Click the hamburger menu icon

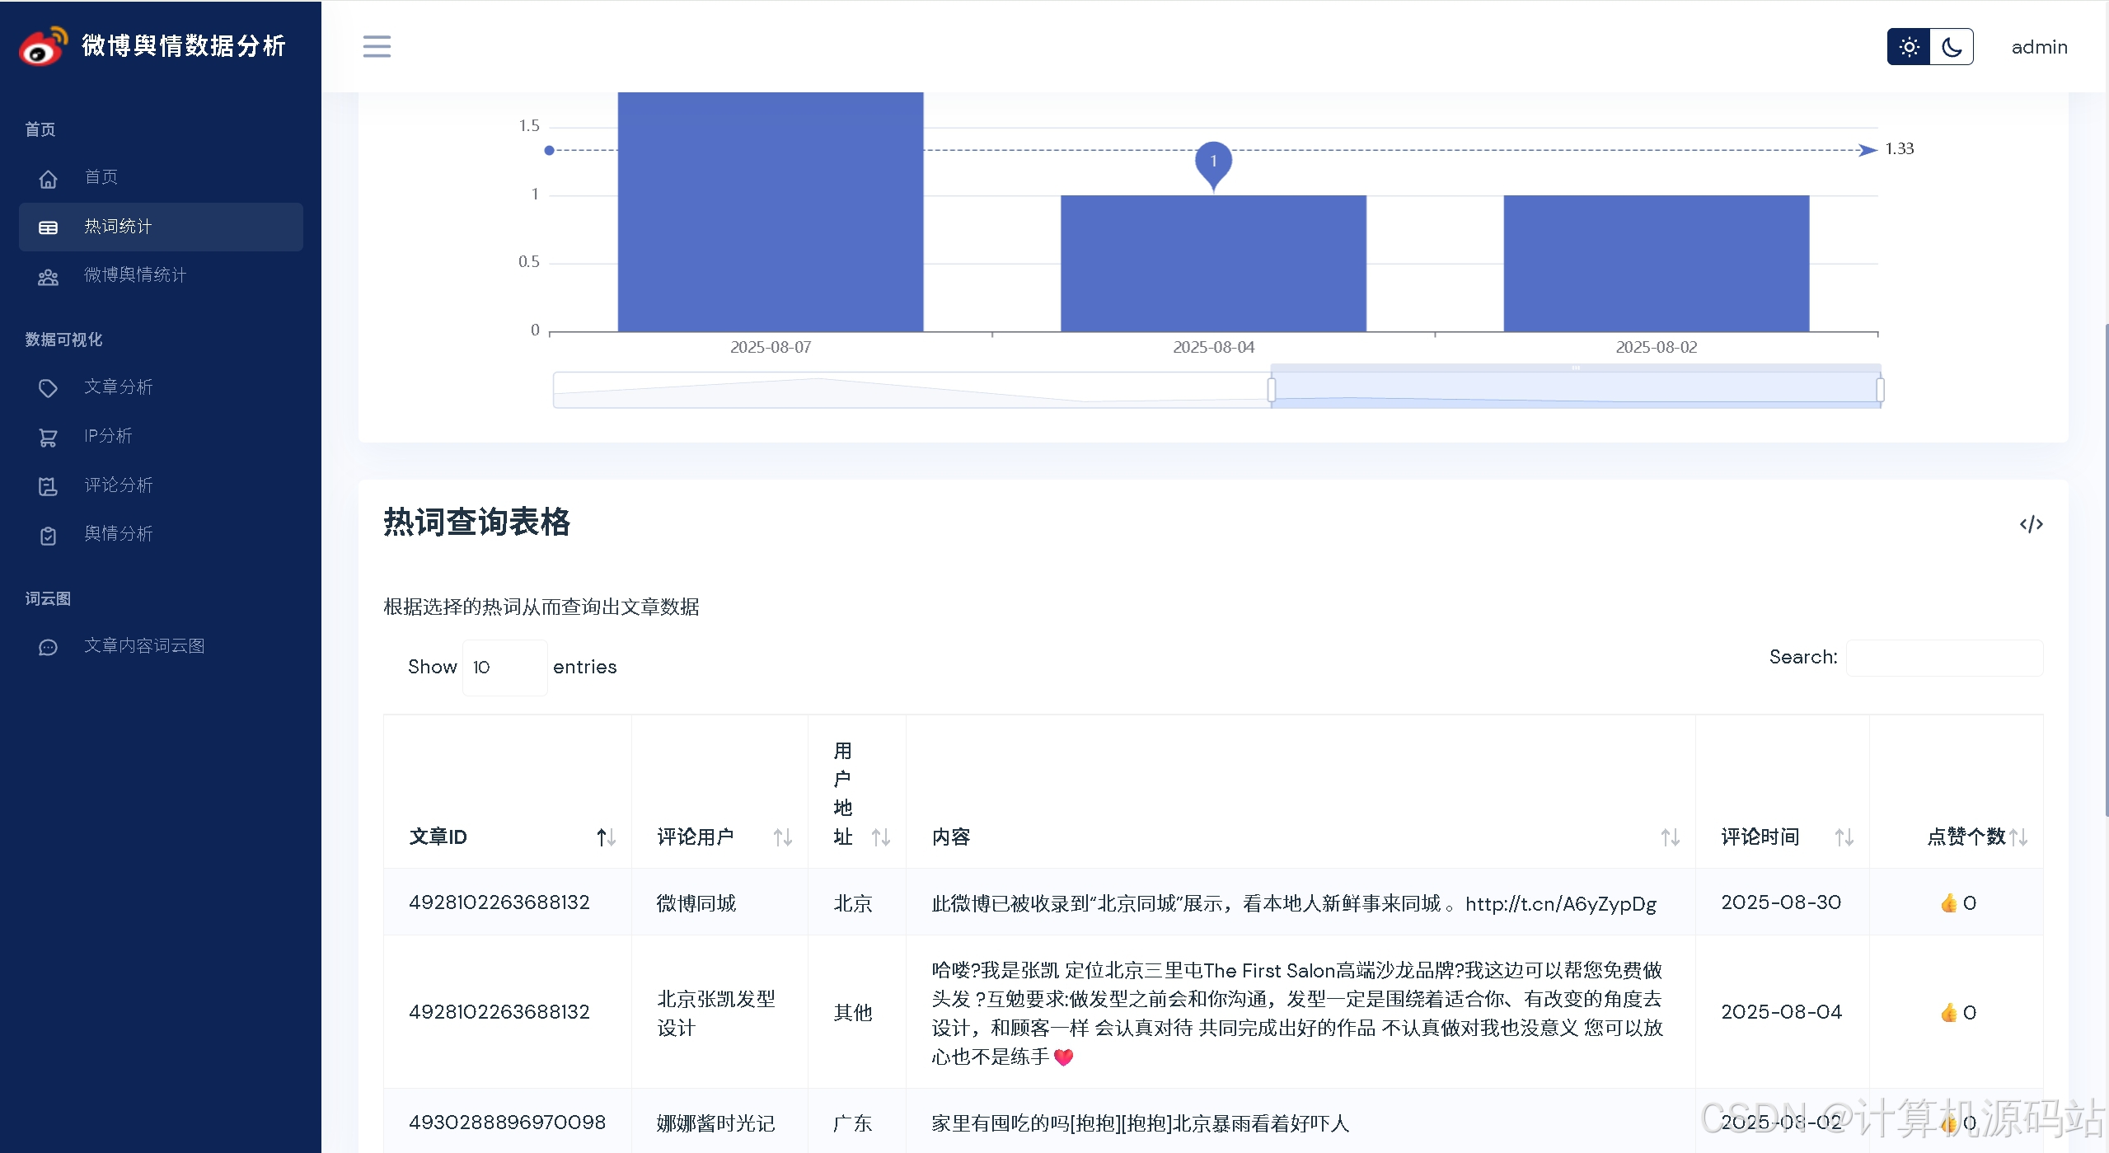tap(377, 46)
